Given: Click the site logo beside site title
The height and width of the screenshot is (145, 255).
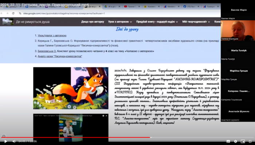Looking at the screenshot, I should click(8, 22).
